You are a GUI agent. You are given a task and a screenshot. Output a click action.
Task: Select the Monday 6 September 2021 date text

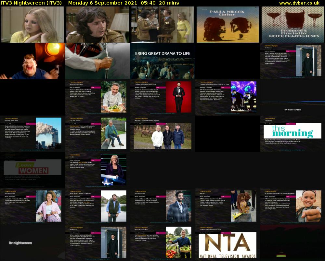click(102, 3)
